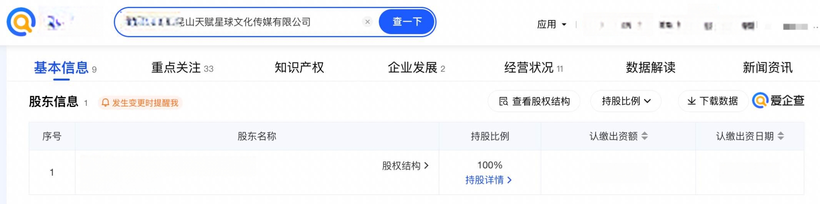Click the 爱企查 logo beside download
This screenshot has height=204, width=820.
pos(778,101)
